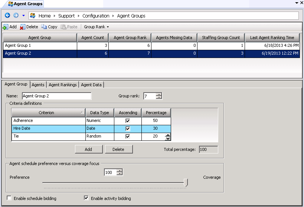This screenshot has width=304, height=207.
Task: Click the breadcrumb home people icon
Action: [33, 16]
